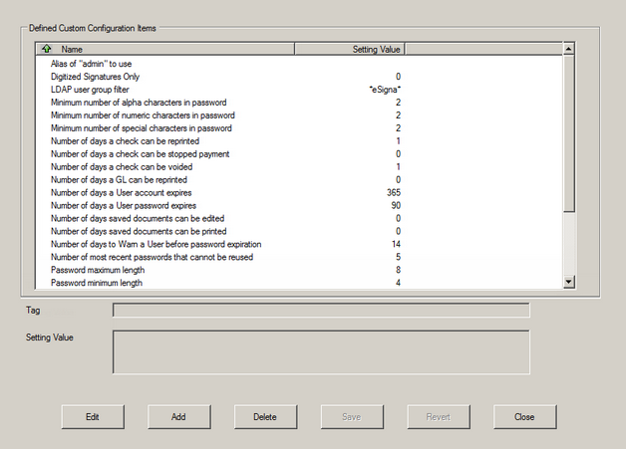Click the 365 setting value cell
626x449 pixels.
(x=394, y=192)
